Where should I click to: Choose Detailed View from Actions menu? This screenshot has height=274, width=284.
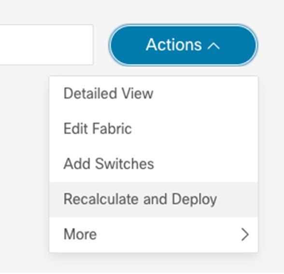tap(154, 94)
